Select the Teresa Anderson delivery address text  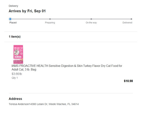tap(44, 104)
